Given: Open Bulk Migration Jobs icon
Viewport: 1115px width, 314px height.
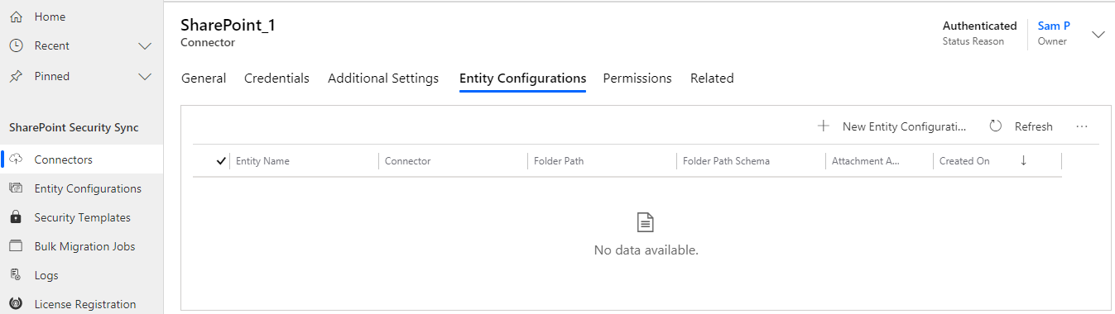Looking at the screenshot, I should pos(16,246).
